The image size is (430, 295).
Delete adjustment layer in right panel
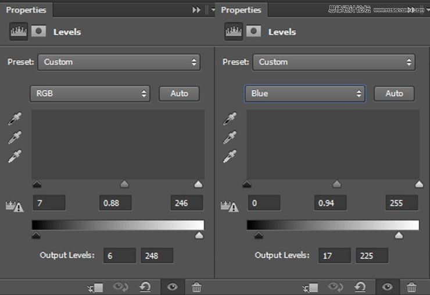click(411, 287)
